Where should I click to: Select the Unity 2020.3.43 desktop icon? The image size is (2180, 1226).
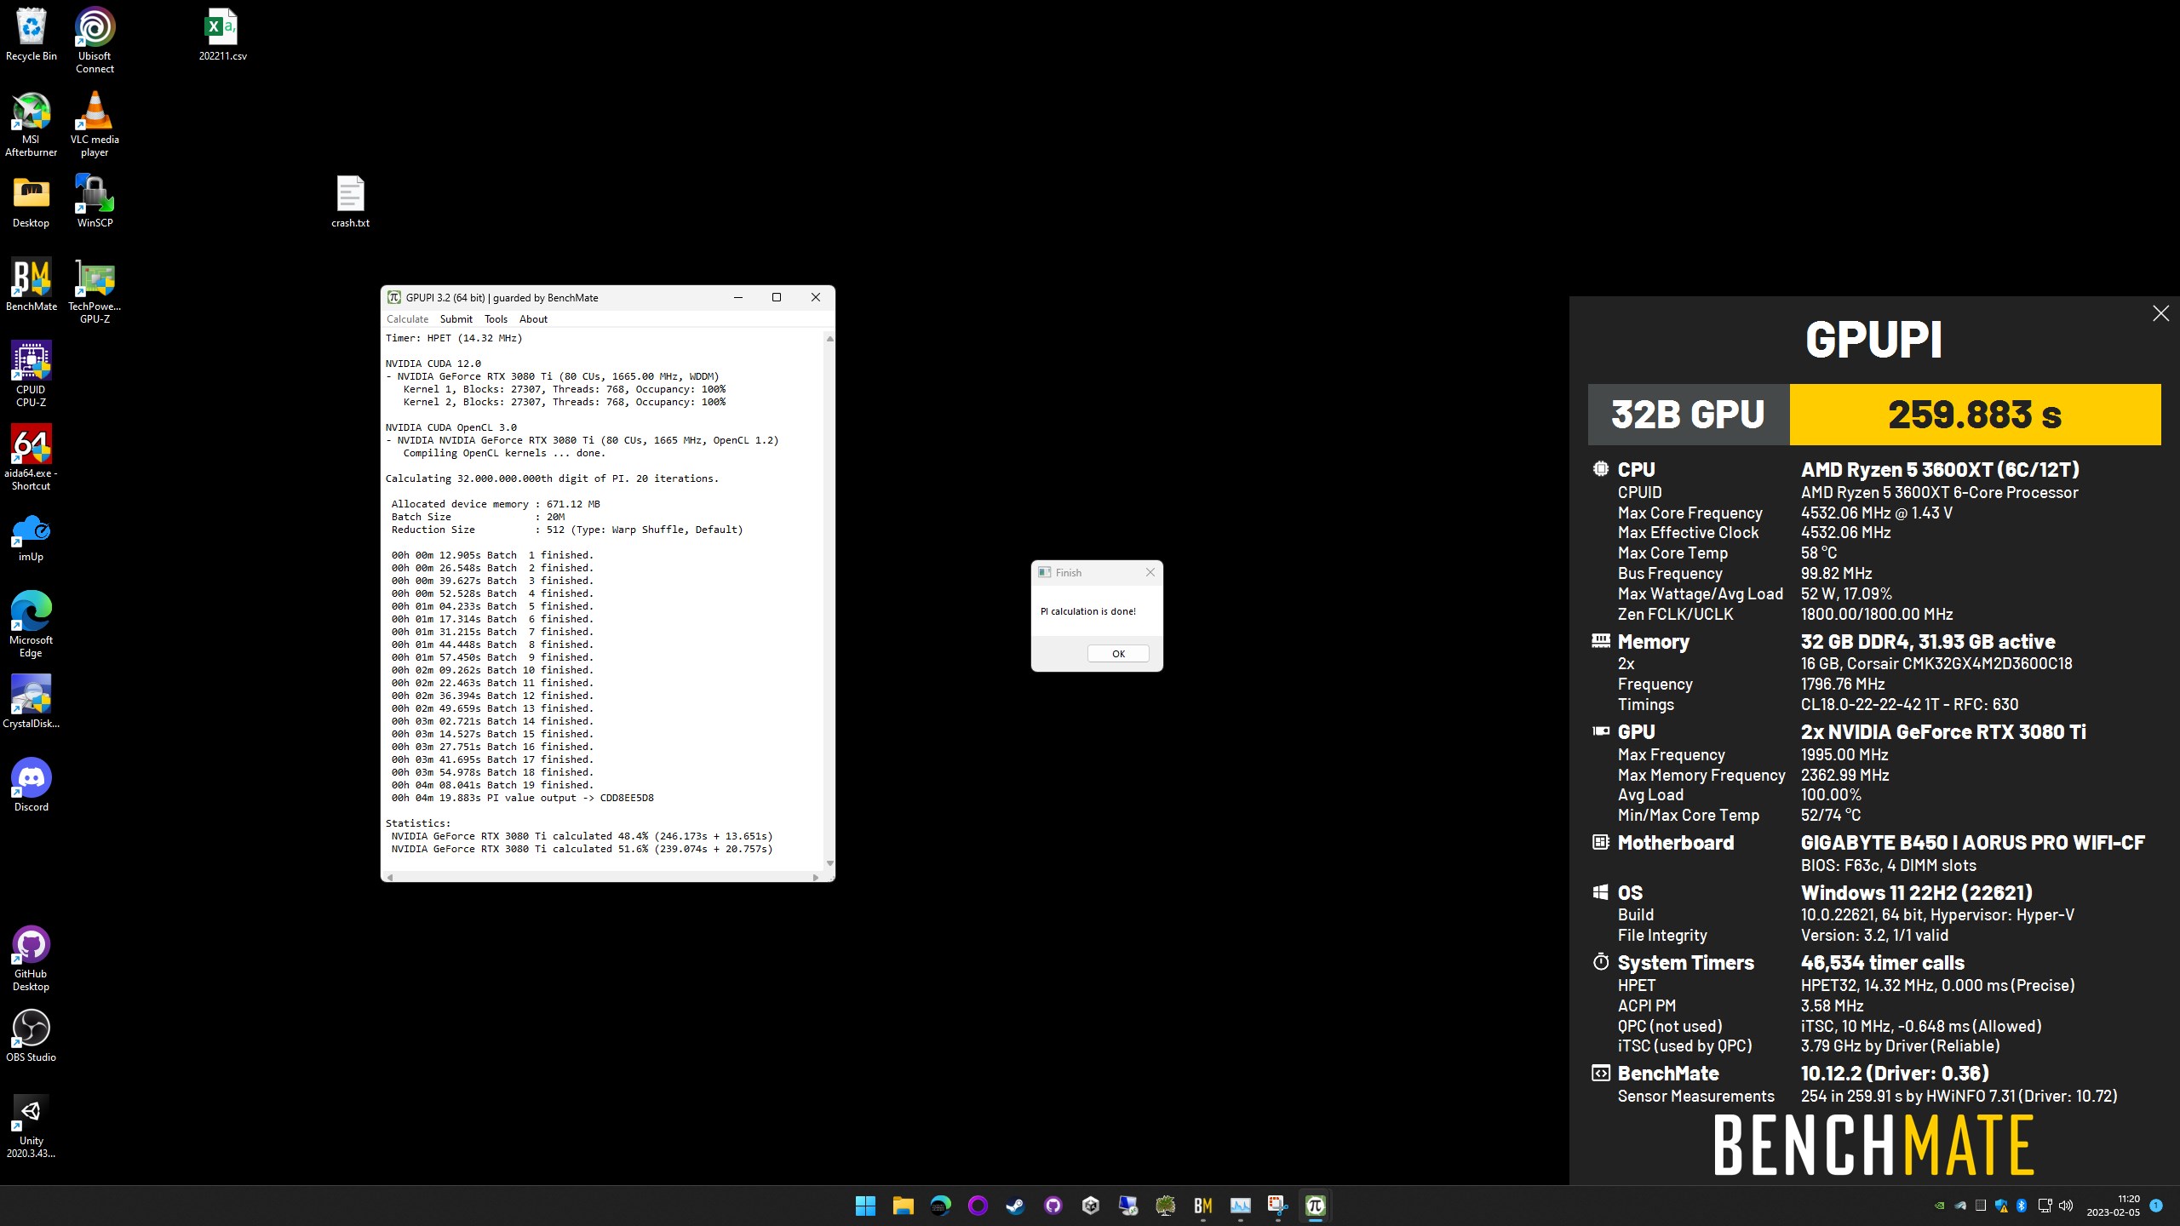[32, 1126]
